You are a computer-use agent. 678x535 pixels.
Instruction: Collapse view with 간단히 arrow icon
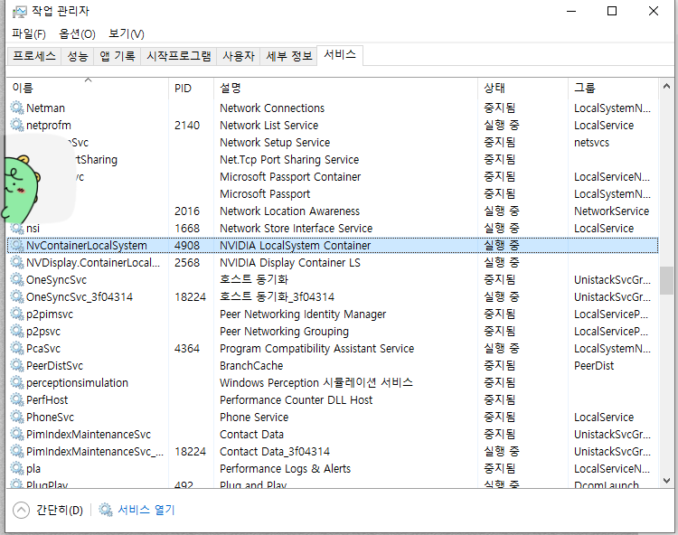tap(21, 510)
